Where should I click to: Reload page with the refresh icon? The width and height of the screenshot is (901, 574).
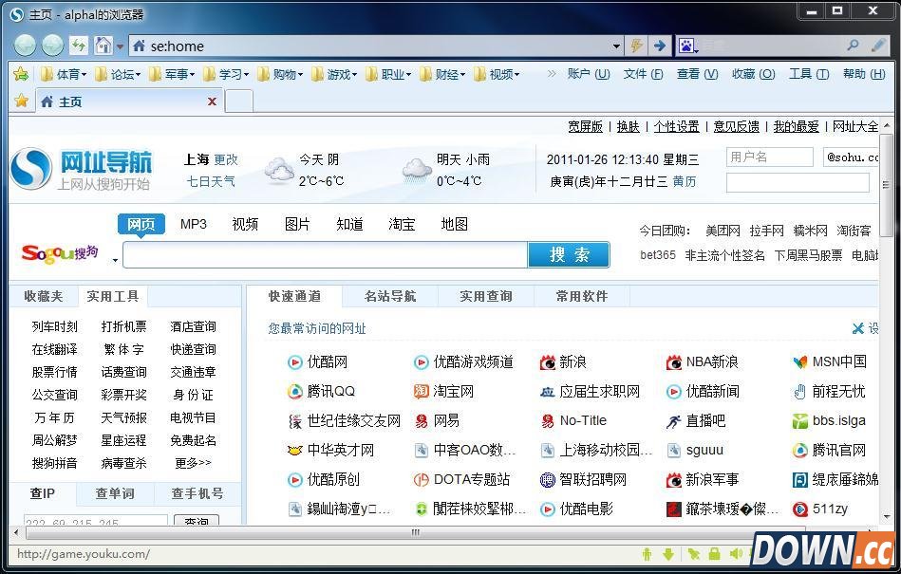(79, 45)
